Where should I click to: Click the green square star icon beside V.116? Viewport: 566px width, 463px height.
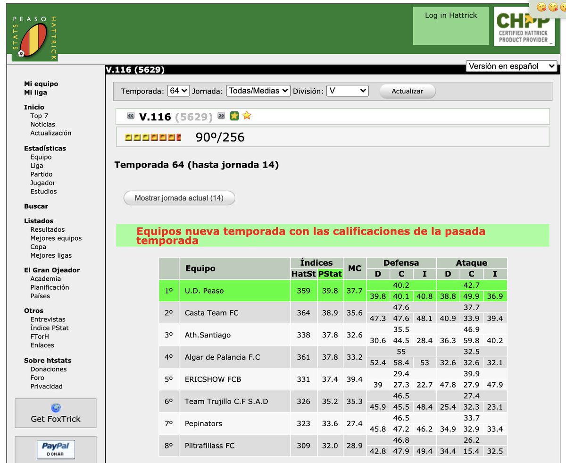(234, 116)
